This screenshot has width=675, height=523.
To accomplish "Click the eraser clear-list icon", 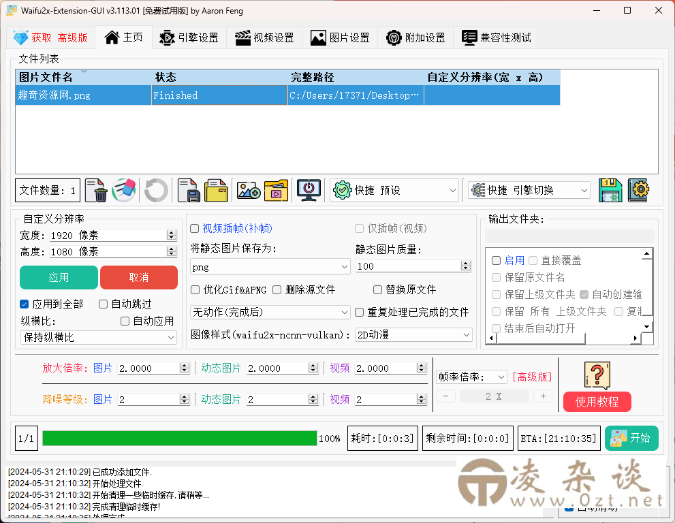I will click(124, 190).
